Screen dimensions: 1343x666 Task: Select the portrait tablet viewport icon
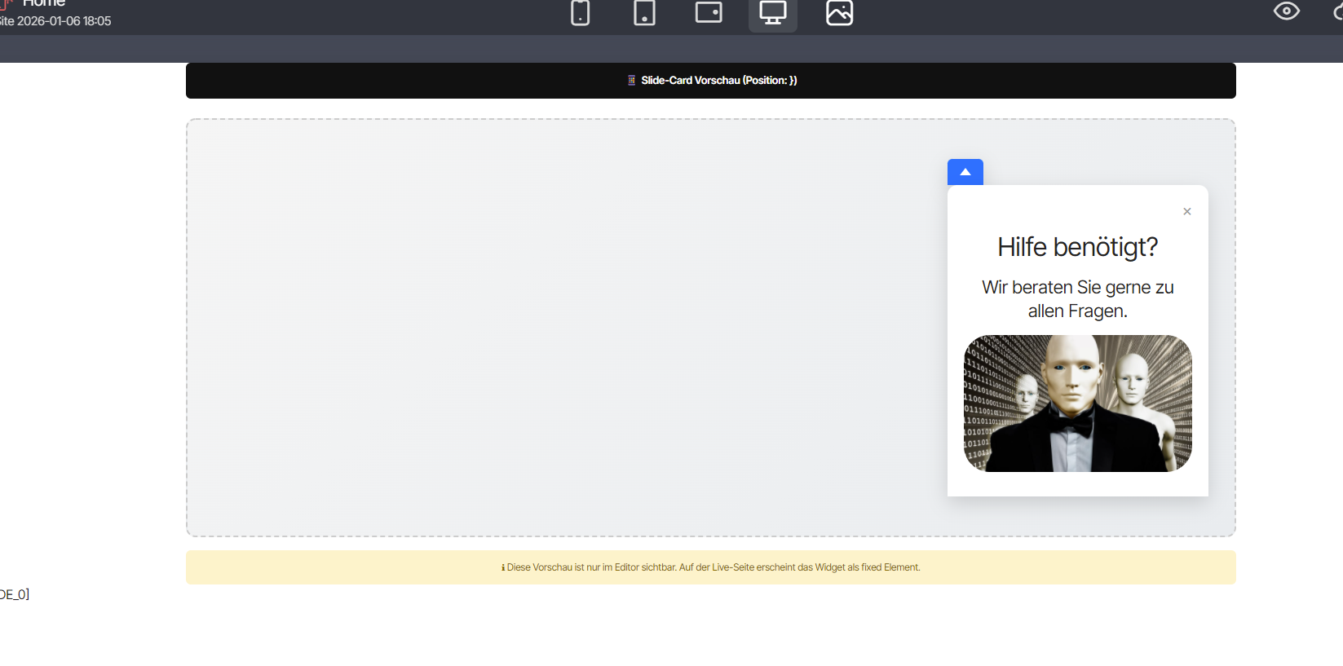pyautogui.click(x=644, y=13)
